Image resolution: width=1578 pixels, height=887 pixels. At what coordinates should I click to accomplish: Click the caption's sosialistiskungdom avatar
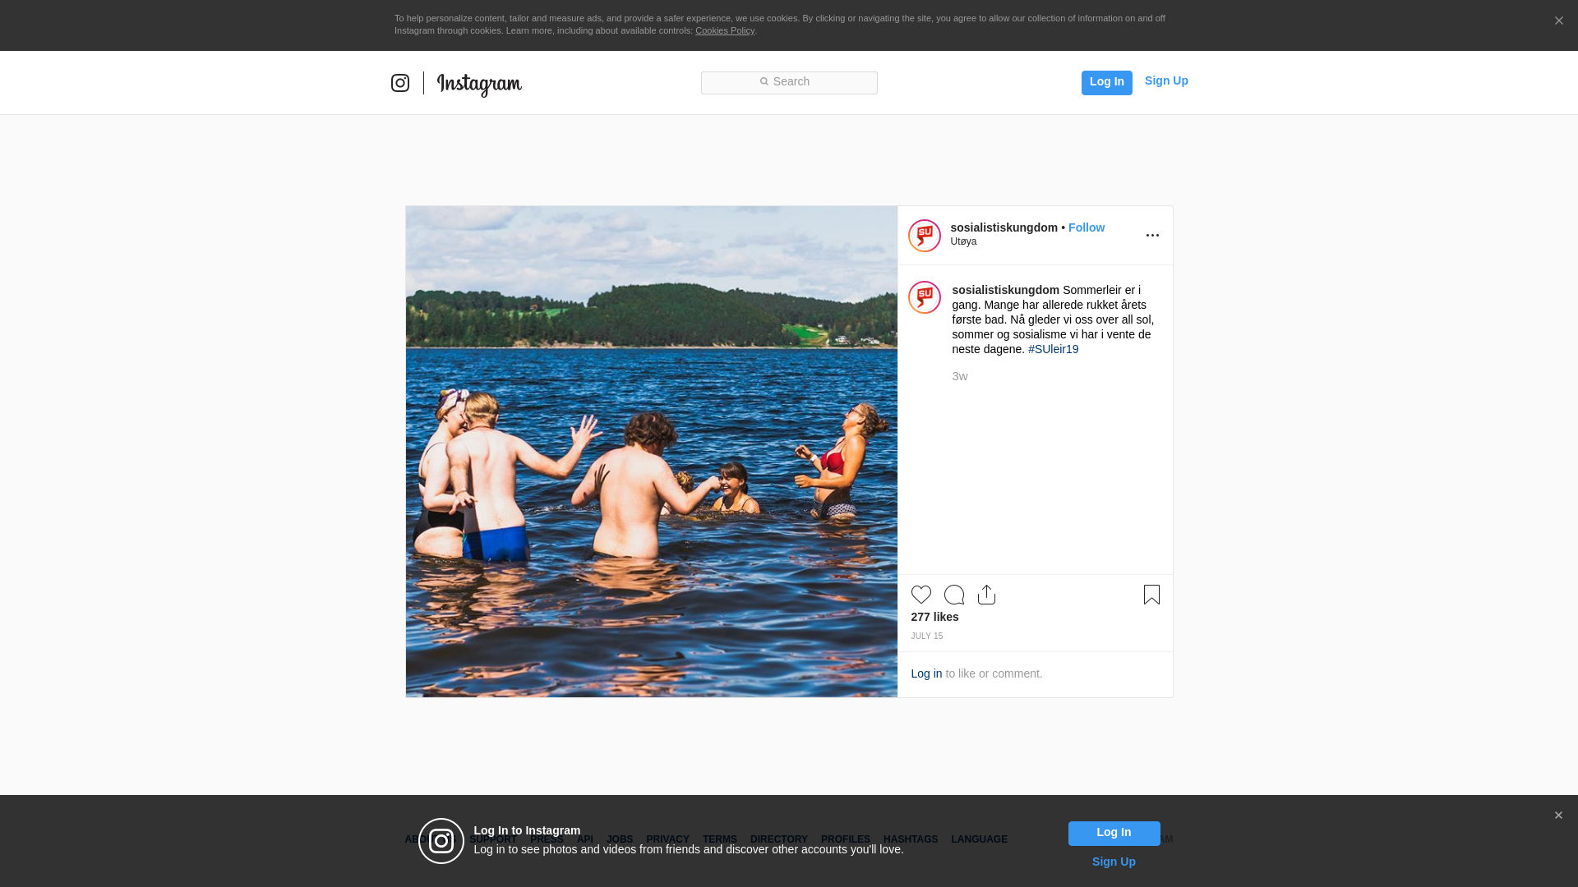click(x=925, y=297)
